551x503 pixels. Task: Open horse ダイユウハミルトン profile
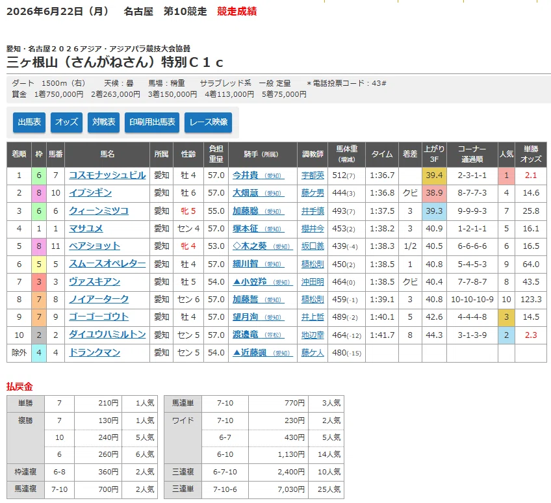pos(107,335)
